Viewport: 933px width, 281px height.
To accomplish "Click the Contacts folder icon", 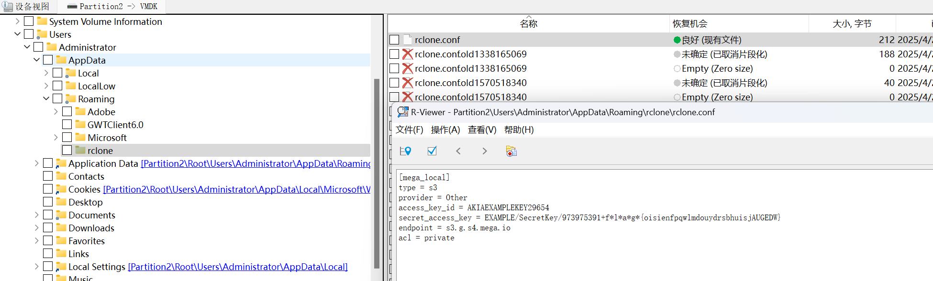I will tap(61, 176).
